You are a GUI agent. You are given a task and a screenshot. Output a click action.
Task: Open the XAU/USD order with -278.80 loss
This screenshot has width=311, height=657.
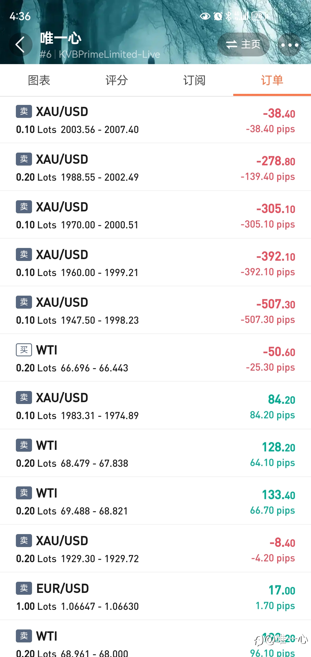(155, 167)
